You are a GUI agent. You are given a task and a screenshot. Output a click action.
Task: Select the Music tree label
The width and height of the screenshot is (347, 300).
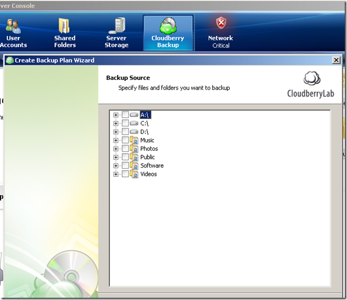(x=147, y=140)
